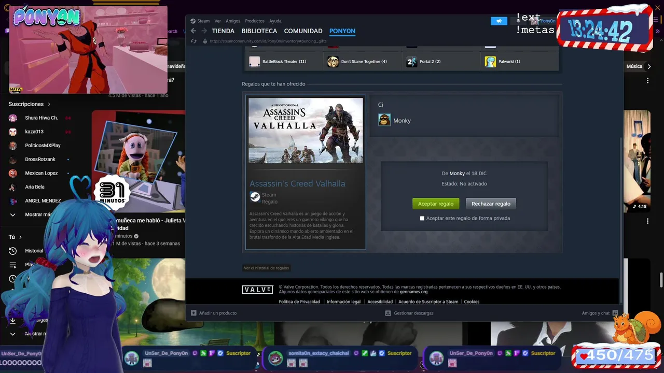
Task: Click next chips arrow beside Música
Action: (648, 66)
